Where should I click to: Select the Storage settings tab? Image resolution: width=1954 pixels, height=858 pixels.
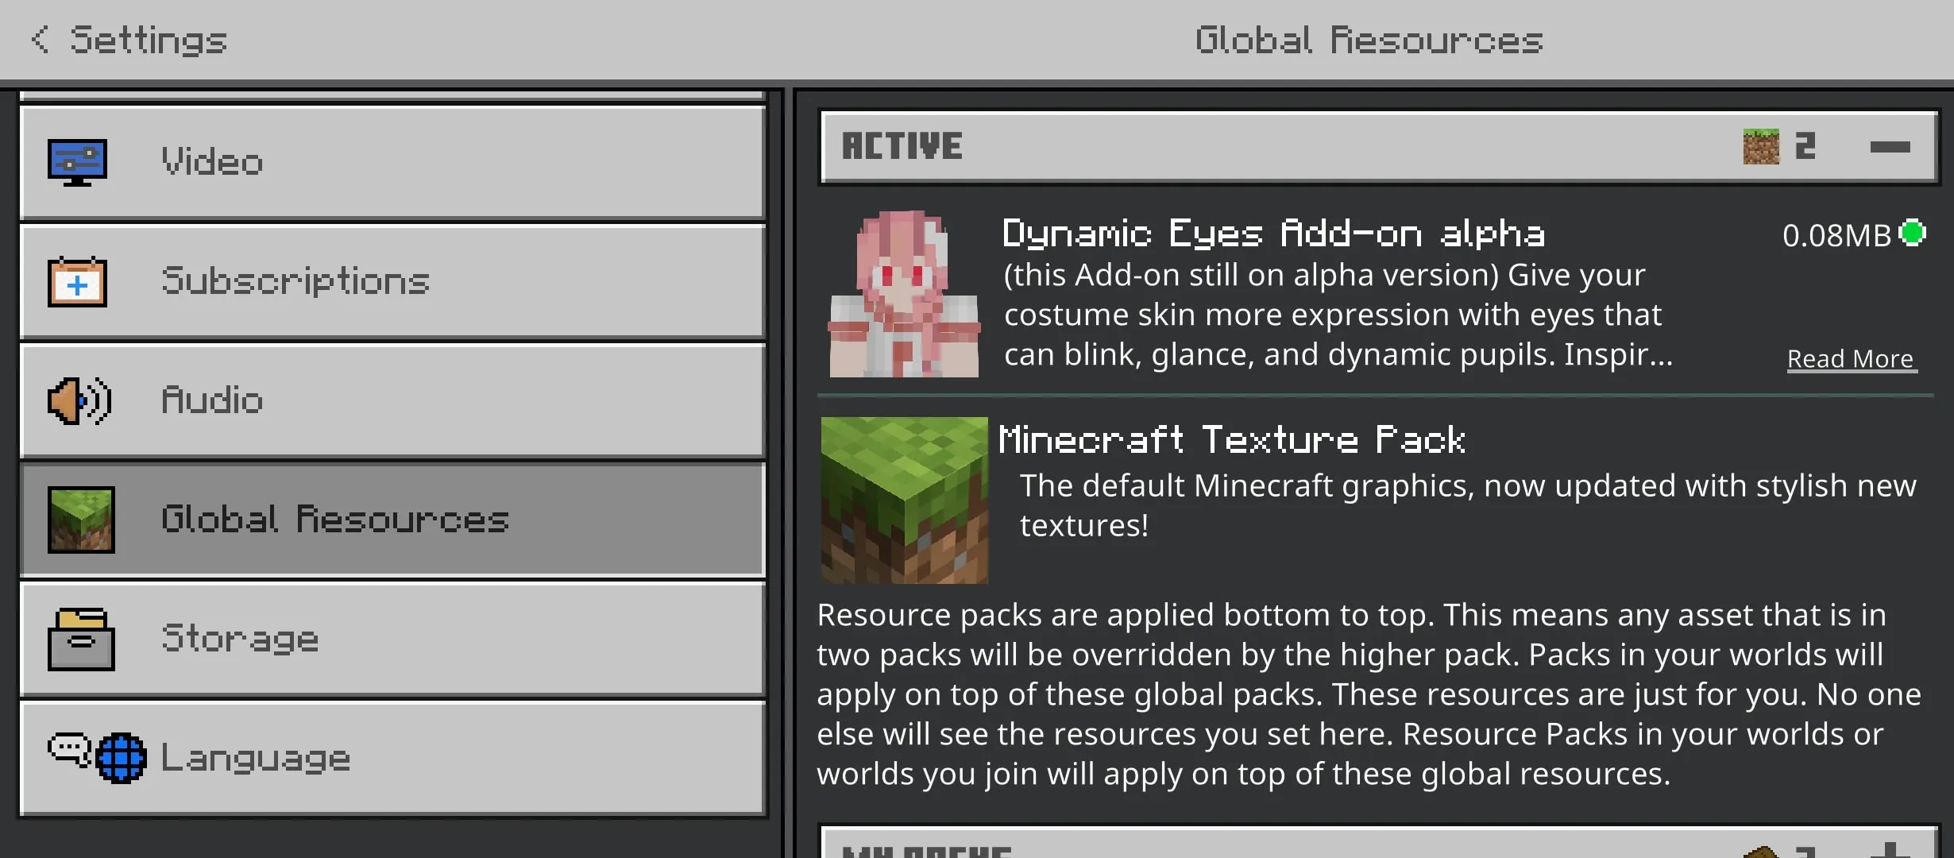click(x=392, y=639)
